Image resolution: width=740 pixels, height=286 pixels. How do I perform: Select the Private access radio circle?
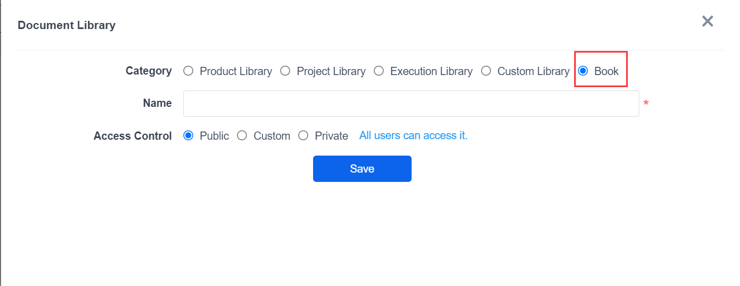[303, 135]
